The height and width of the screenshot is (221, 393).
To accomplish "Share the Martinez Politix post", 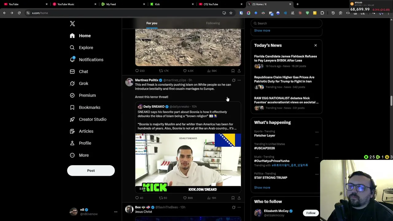I will pyautogui.click(x=239, y=198).
